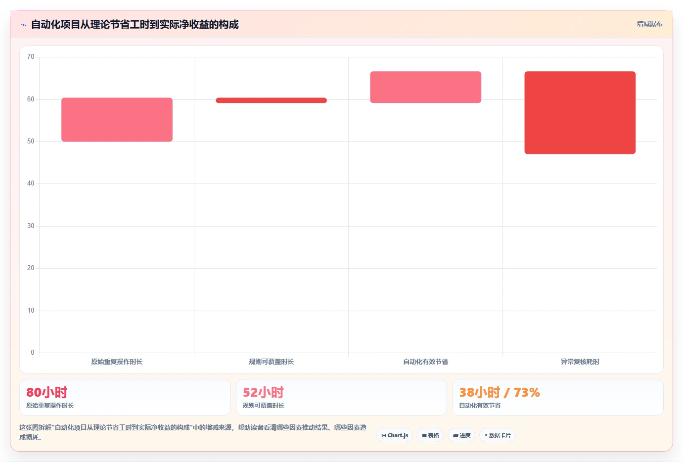Click the 规则可覆盖时长 caption under 52小时
Screen dimensions: 683x462
(x=264, y=406)
